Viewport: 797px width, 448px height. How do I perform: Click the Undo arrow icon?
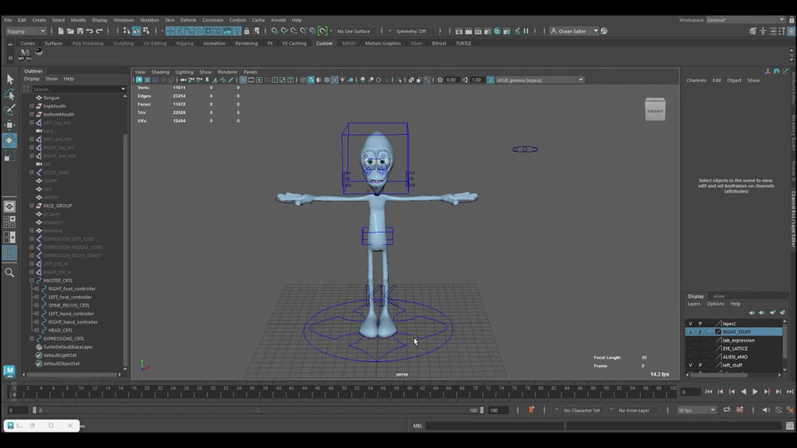click(89, 31)
